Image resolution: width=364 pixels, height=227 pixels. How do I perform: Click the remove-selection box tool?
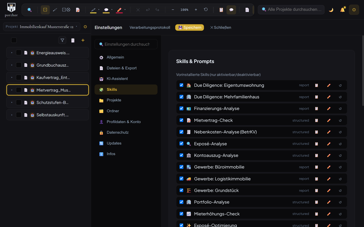(66, 10)
